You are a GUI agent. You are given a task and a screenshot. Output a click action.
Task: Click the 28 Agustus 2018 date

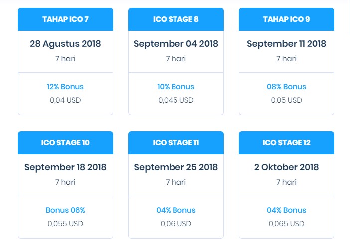[65, 44]
